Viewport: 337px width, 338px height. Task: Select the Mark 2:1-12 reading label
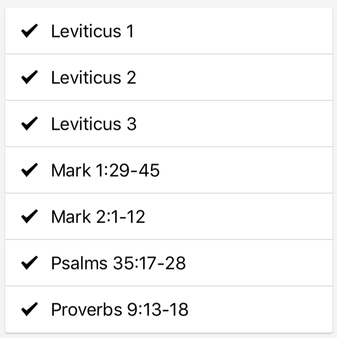pyautogui.click(x=98, y=217)
